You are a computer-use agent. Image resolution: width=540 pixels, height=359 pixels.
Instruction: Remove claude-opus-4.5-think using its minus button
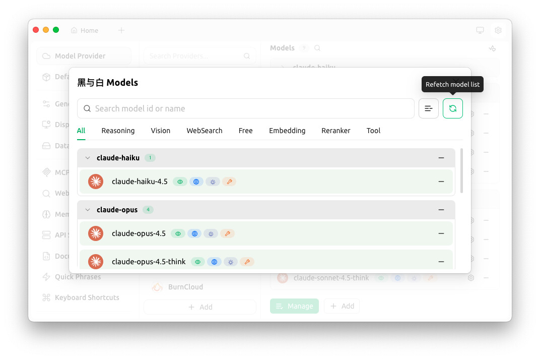(x=441, y=262)
